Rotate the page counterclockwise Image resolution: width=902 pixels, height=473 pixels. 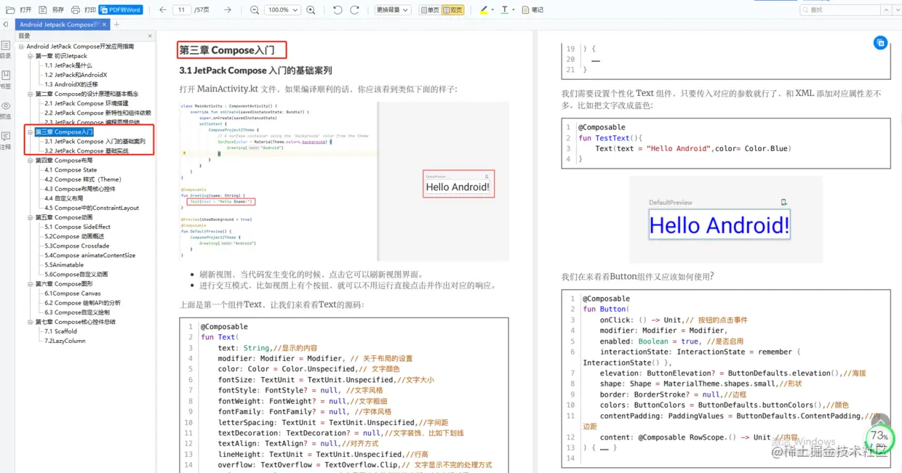click(338, 10)
